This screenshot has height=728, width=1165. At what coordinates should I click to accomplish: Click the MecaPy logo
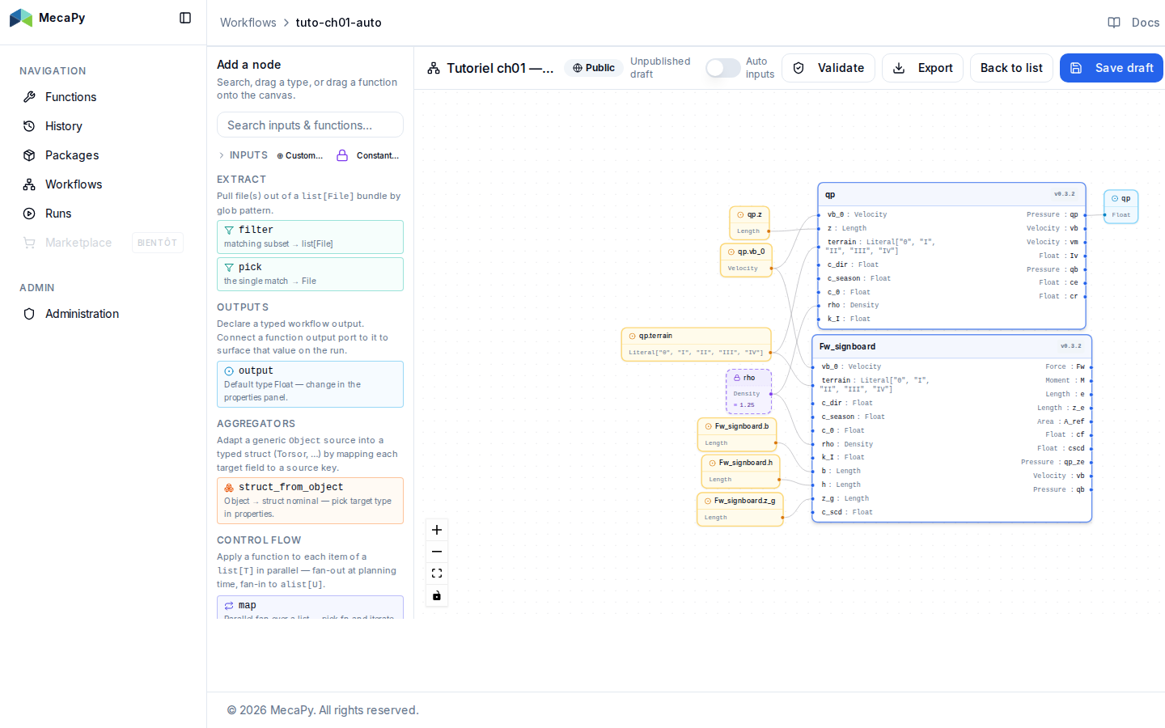[x=21, y=18]
